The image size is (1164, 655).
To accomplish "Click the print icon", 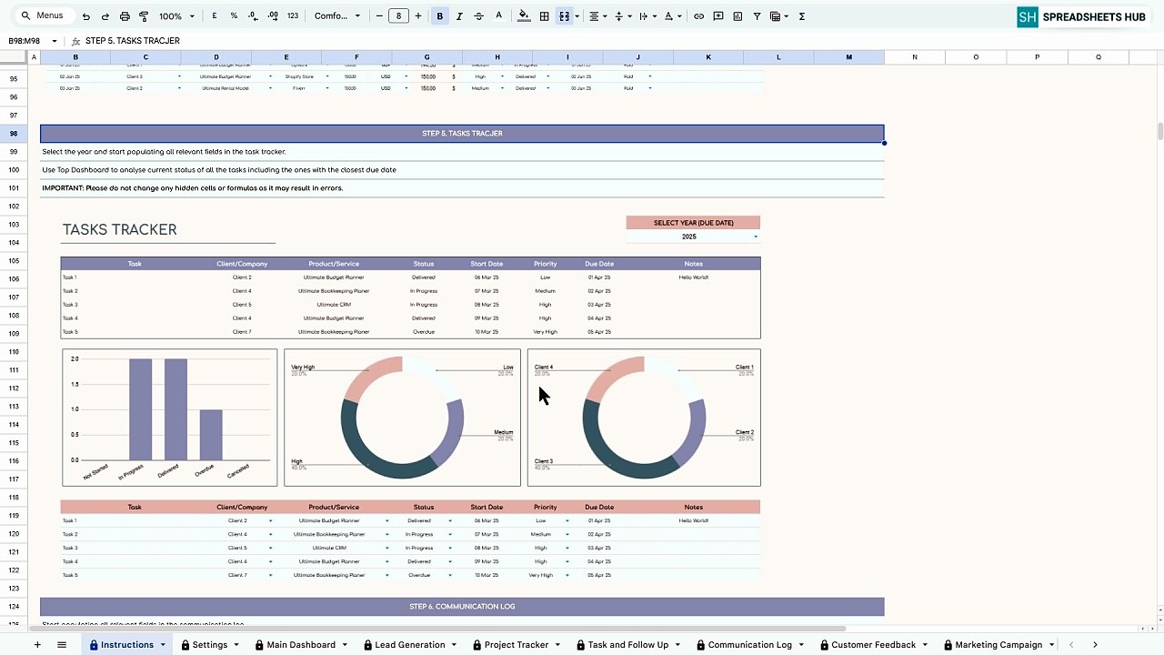I will pyautogui.click(x=125, y=16).
